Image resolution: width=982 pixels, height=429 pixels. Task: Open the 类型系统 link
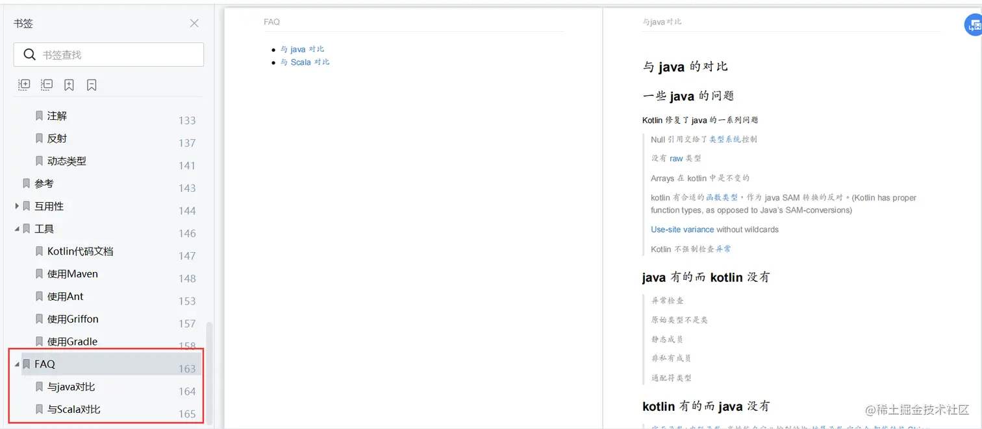[x=725, y=139]
